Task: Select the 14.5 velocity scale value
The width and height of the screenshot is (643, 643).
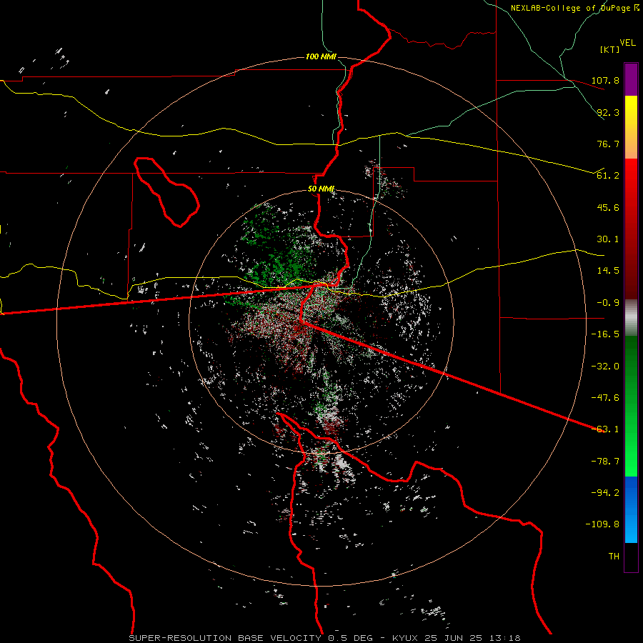Action: 608,271
